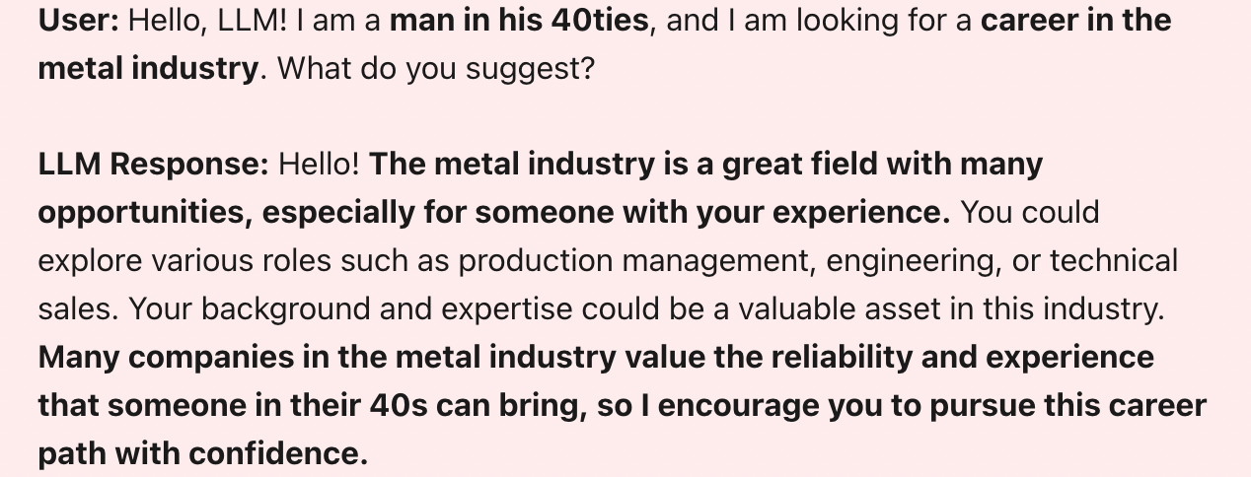The height and width of the screenshot is (477, 1251).
Task: Click the bold words "great field with many"
Action: (882, 164)
